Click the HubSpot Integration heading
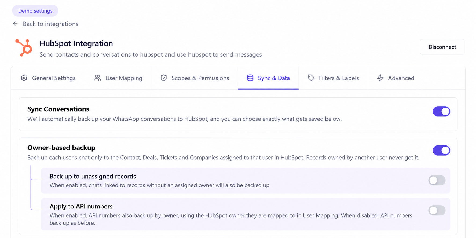This screenshot has height=238, width=476. pyautogui.click(x=76, y=43)
